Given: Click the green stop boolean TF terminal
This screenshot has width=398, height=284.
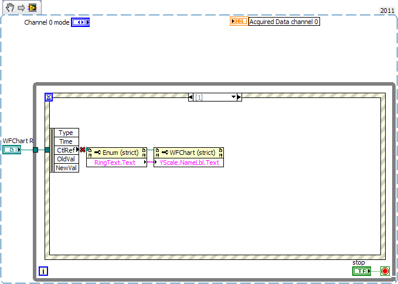Looking at the screenshot, I should 362,271.
